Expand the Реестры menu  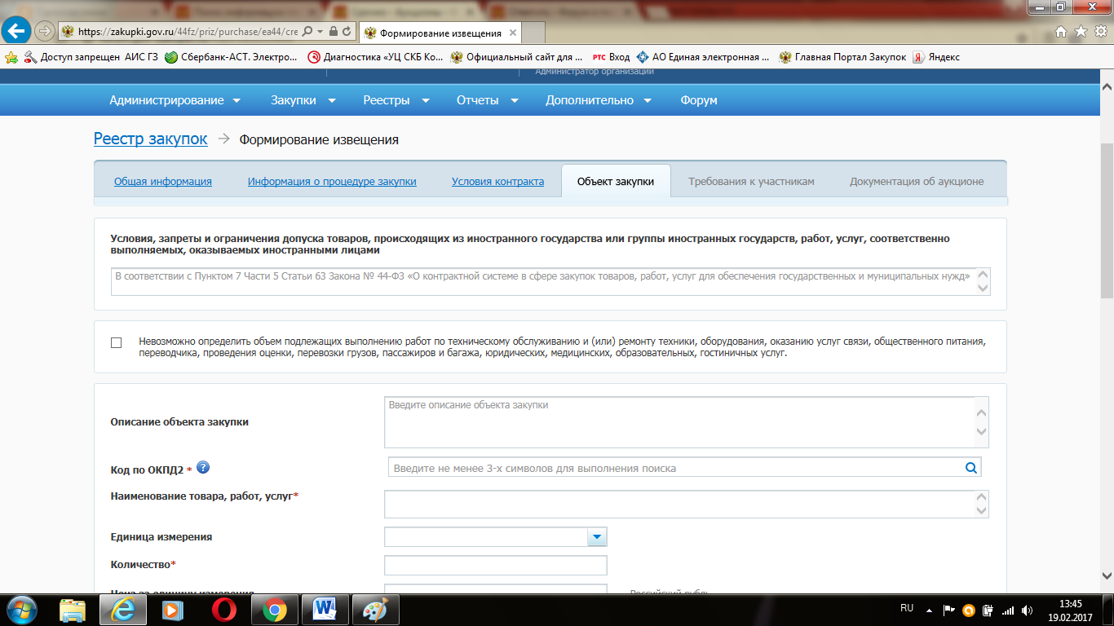(396, 100)
